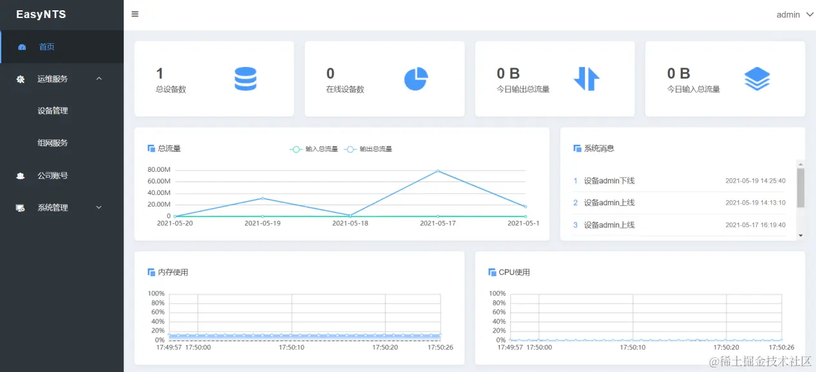
Task: Click the pie chart icon for 在线设备数
Action: pyautogui.click(x=416, y=79)
